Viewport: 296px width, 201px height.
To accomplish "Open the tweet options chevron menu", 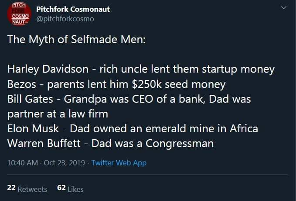I will [x=284, y=8].
